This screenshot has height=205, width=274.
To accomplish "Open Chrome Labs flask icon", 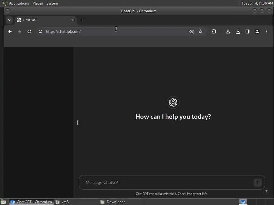I will click(228, 31).
